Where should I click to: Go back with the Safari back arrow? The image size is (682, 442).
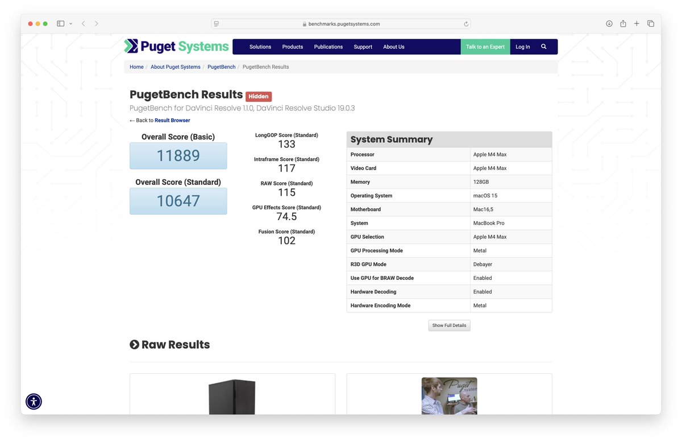(83, 24)
